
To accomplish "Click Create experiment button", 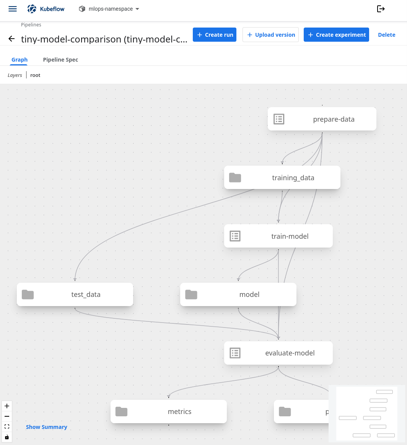I will click(x=336, y=34).
